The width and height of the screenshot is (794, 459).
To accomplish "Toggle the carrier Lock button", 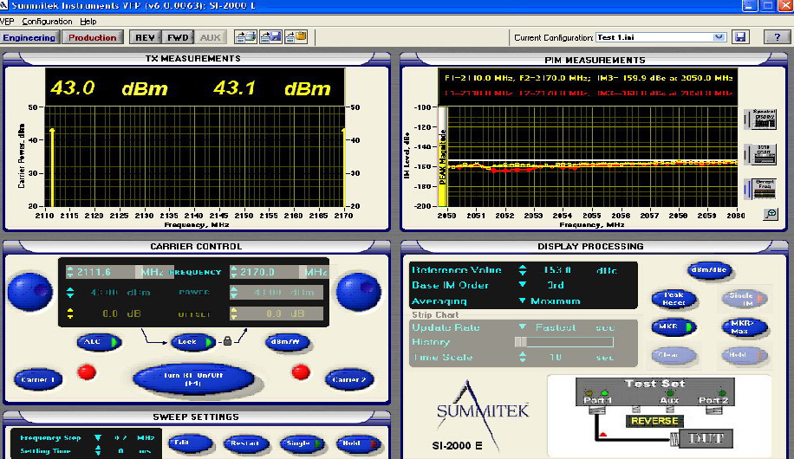I will 193,342.
